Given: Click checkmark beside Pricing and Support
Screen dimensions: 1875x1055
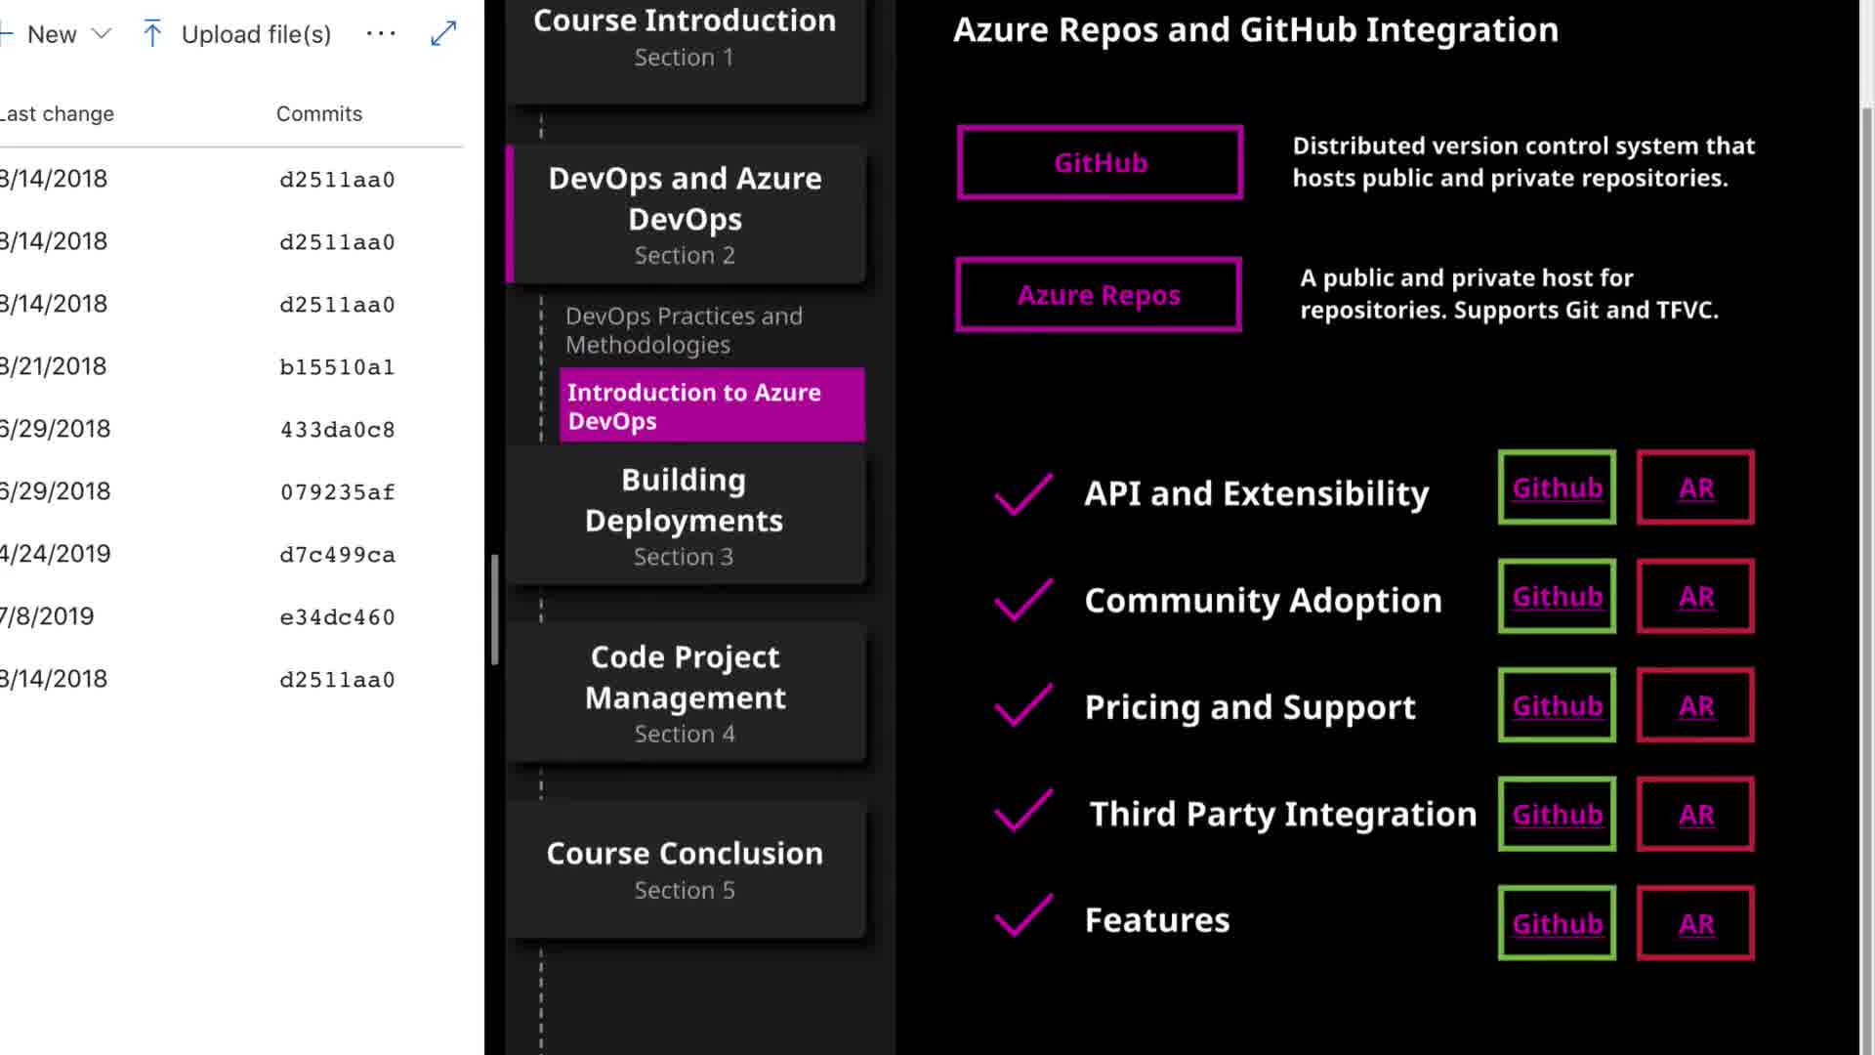Looking at the screenshot, I should pyautogui.click(x=1022, y=705).
